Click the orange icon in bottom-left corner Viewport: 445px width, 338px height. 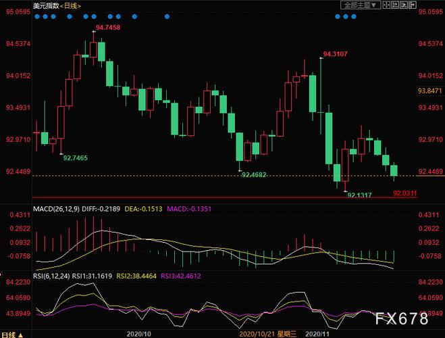point(19,334)
